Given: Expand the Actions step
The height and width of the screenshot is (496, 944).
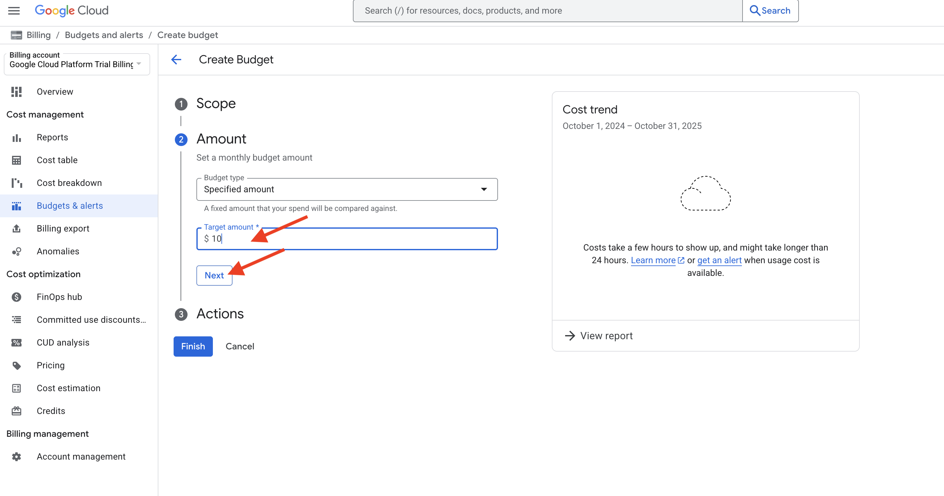Looking at the screenshot, I should point(220,314).
